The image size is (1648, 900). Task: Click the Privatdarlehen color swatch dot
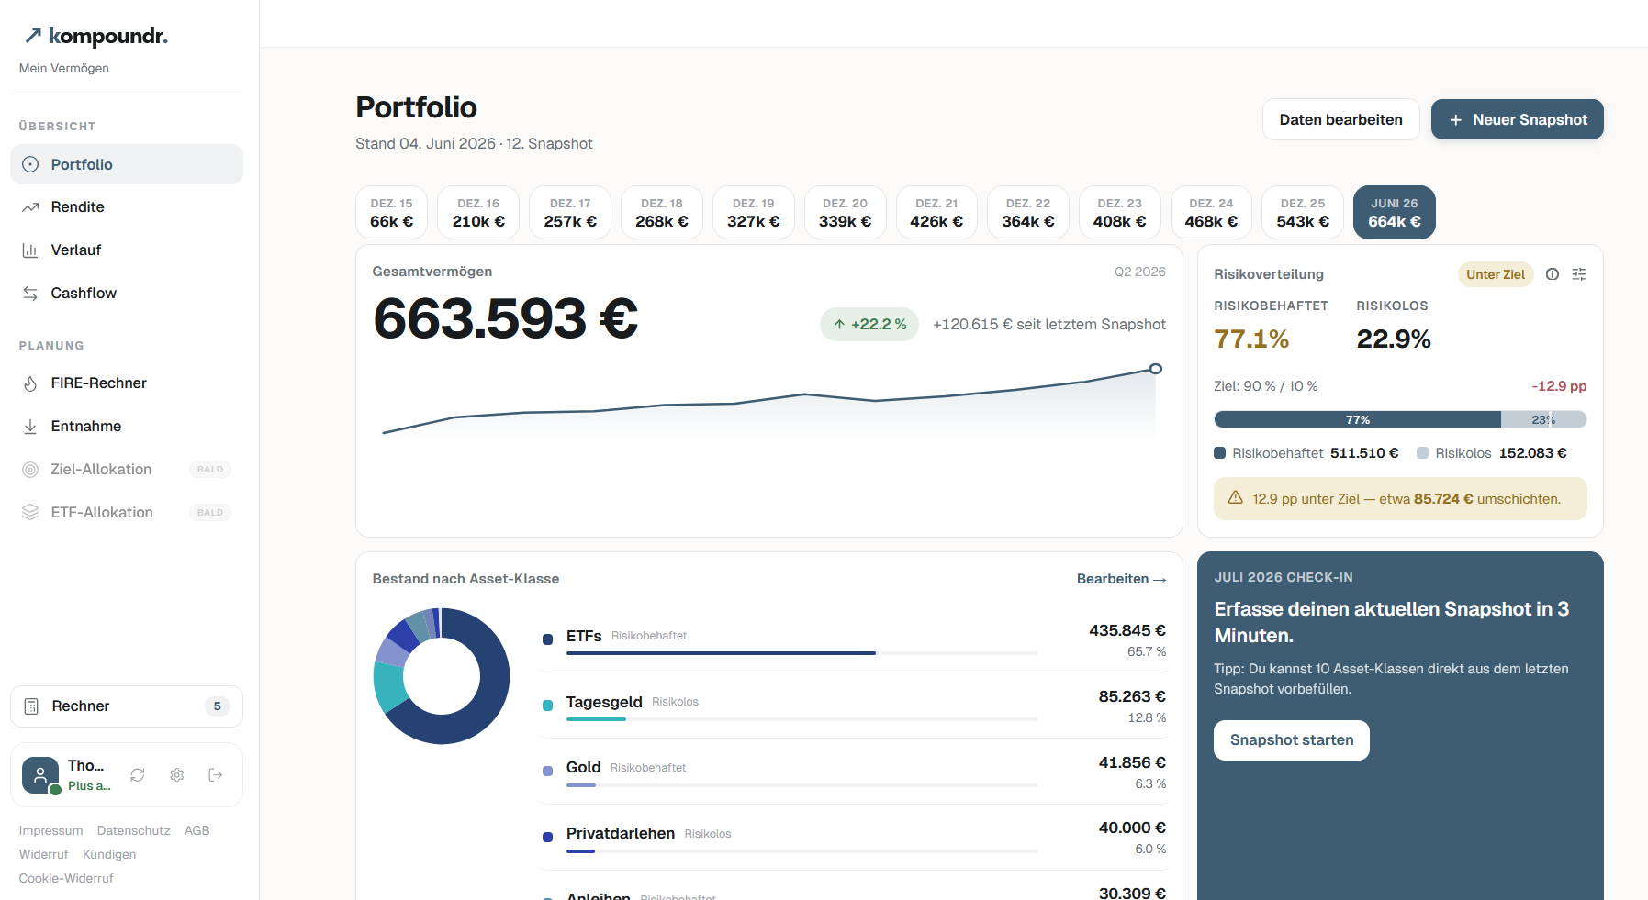point(548,837)
